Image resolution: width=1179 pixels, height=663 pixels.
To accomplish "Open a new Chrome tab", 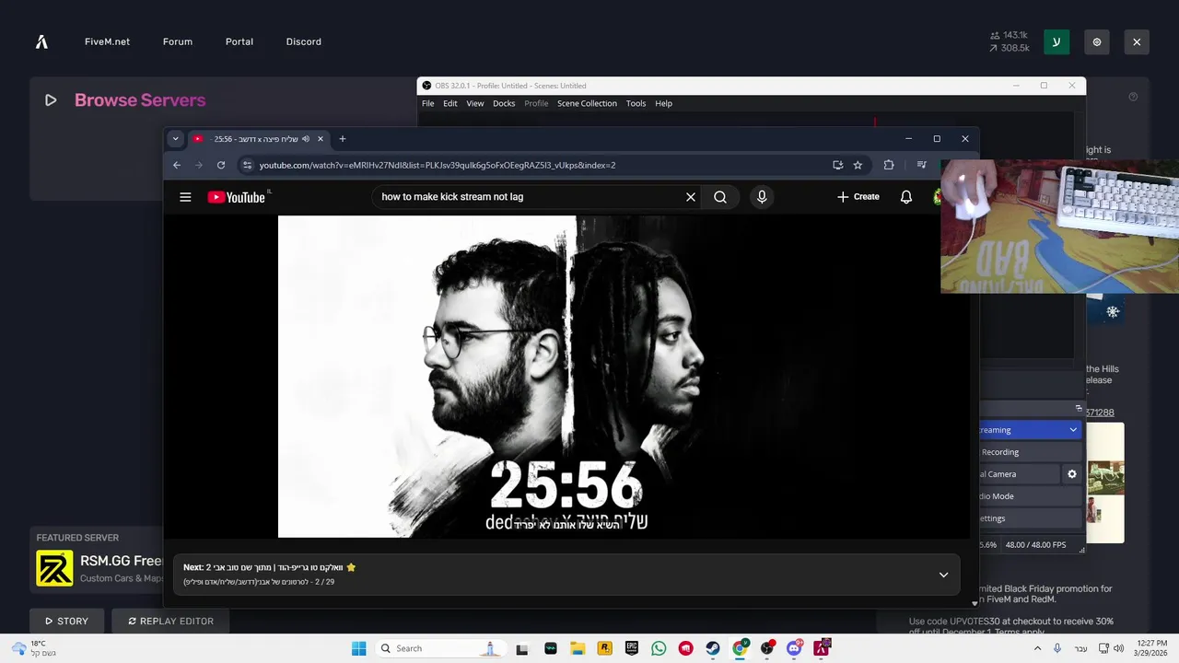I will click(x=343, y=139).
